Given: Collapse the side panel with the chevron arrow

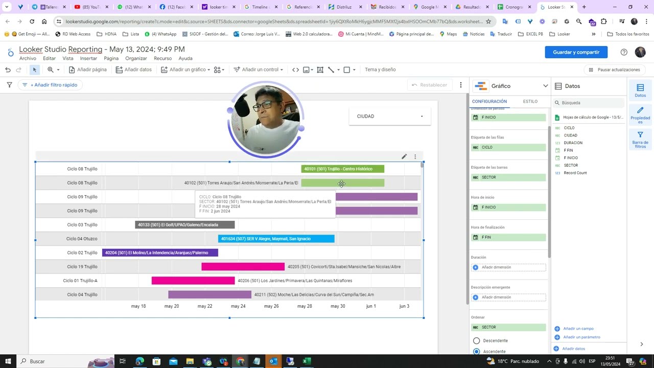Looking at the screenshot, I should (x=641, y=344).
